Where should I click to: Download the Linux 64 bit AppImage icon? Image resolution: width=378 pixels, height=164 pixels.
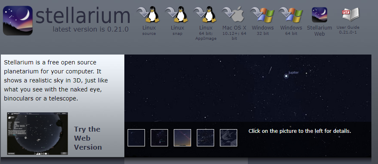coord(205,14)
